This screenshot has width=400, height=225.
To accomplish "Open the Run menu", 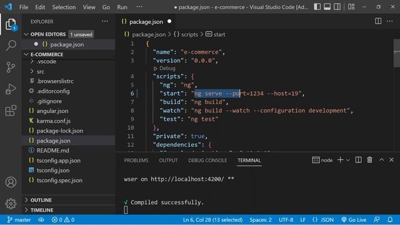I will [x=122, y=7].
